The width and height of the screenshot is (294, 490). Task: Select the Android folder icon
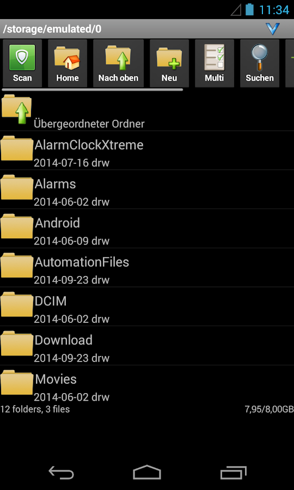(17, 226)
